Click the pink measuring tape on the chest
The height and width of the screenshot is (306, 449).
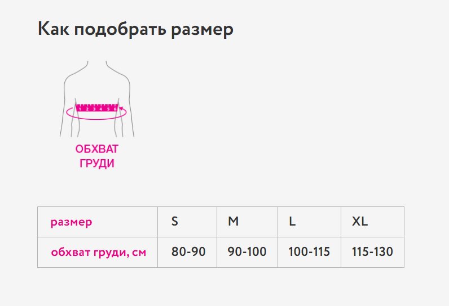96,107
